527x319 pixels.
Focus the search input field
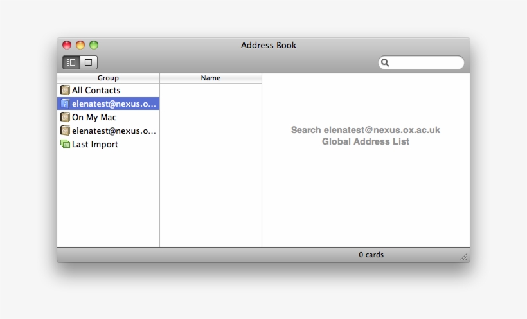425,62
